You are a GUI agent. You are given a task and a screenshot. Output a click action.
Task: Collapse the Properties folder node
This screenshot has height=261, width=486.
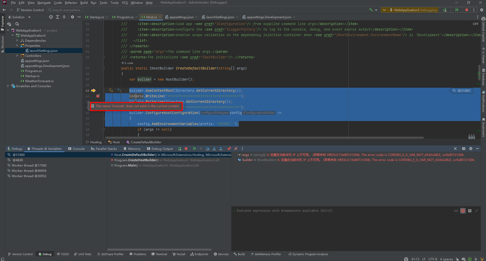pyautogui.click(x=17, y=45)
